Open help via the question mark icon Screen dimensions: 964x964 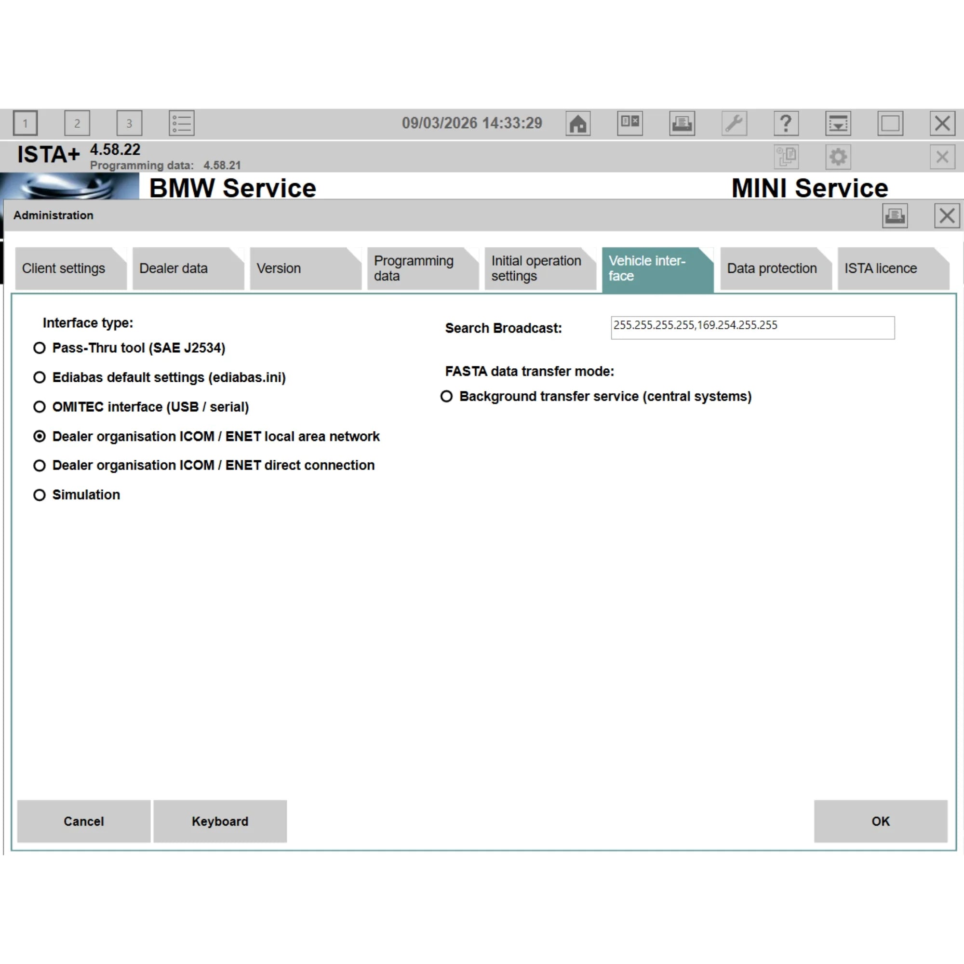click(x=786, y=123)
